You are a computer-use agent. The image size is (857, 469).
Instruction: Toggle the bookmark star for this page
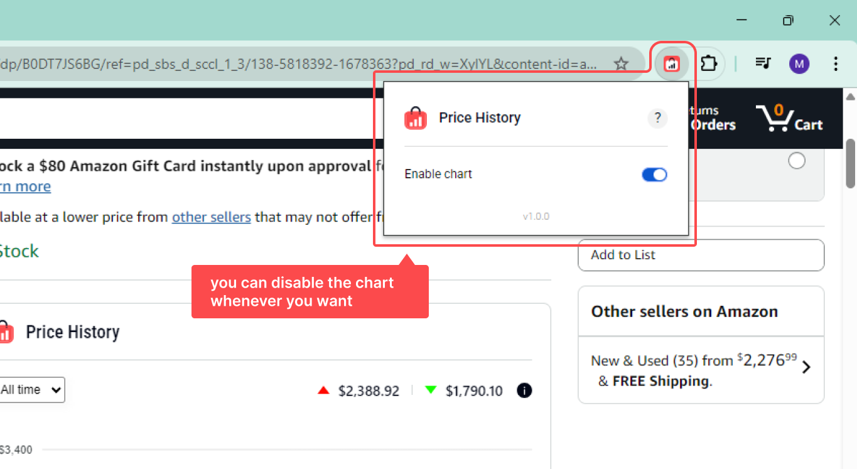coord(621,63)
